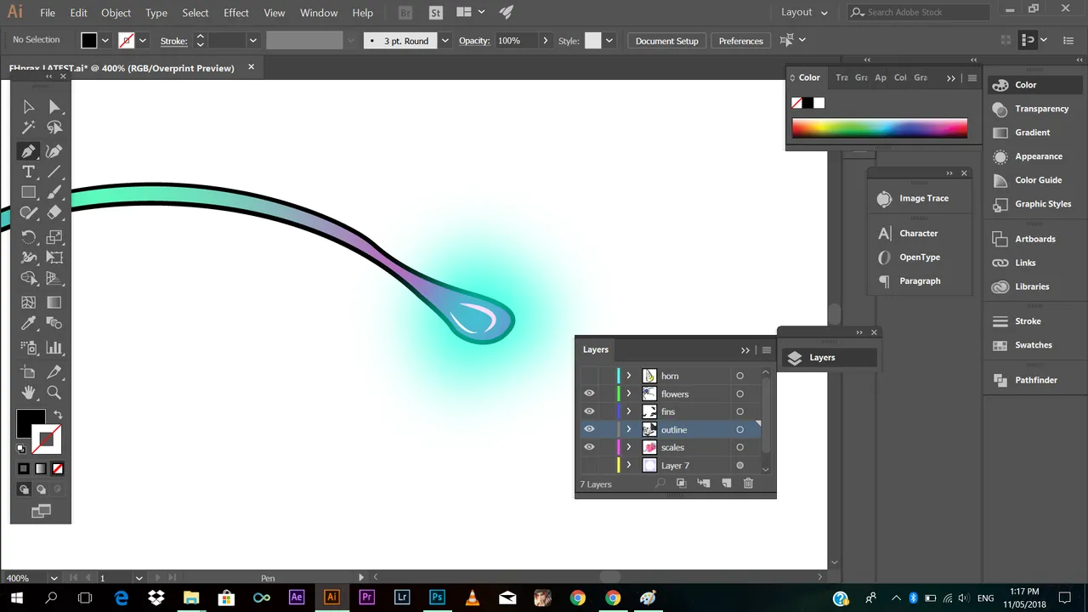Show Layer 7 visibility
The image size is (1088, 612).
click(x=589, y=465)
